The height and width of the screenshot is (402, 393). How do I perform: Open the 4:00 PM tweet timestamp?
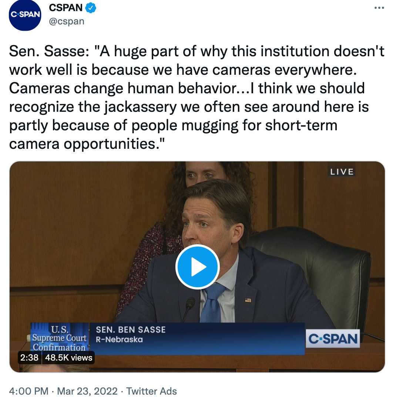tap(28, 391)
